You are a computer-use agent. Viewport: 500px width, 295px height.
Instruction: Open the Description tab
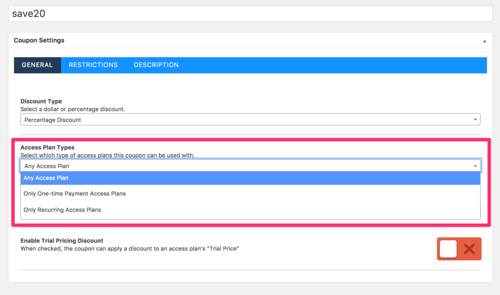[x=156, y=65]
